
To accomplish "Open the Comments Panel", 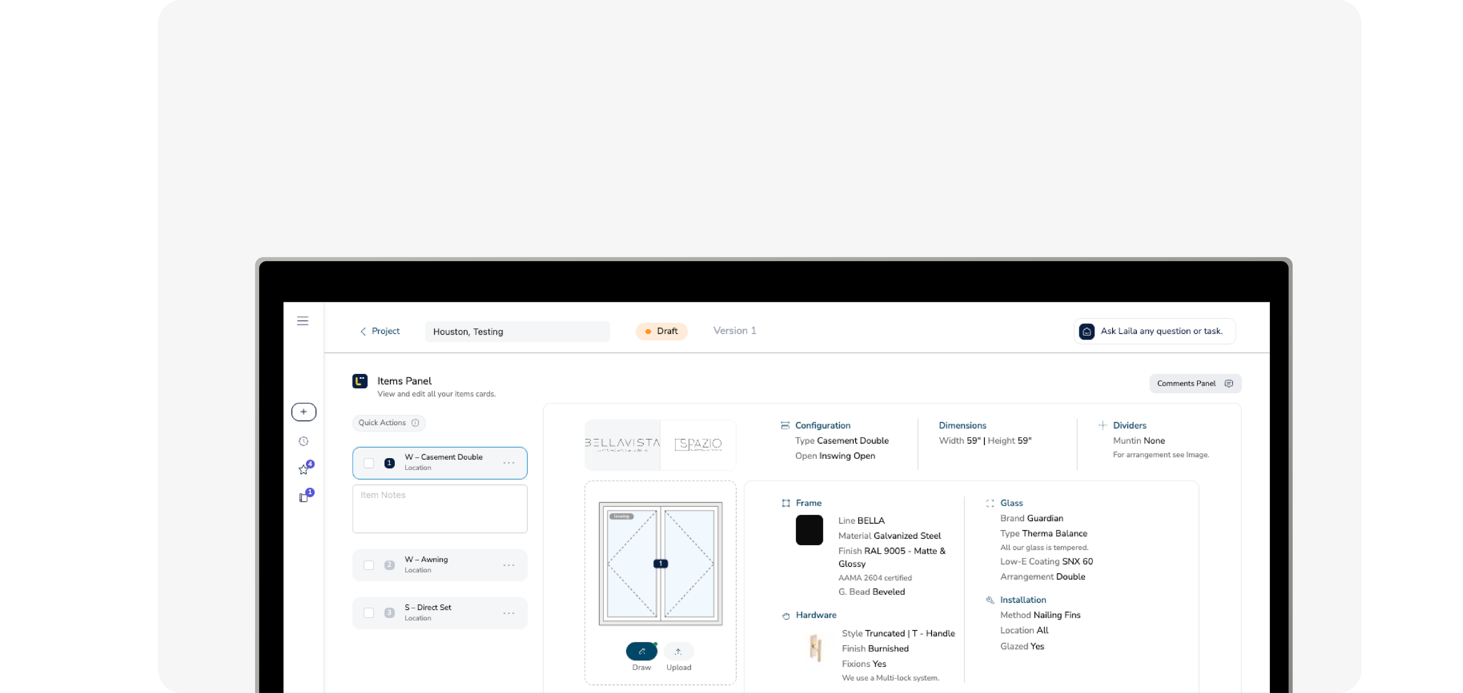I will (x=1195, y=384).
